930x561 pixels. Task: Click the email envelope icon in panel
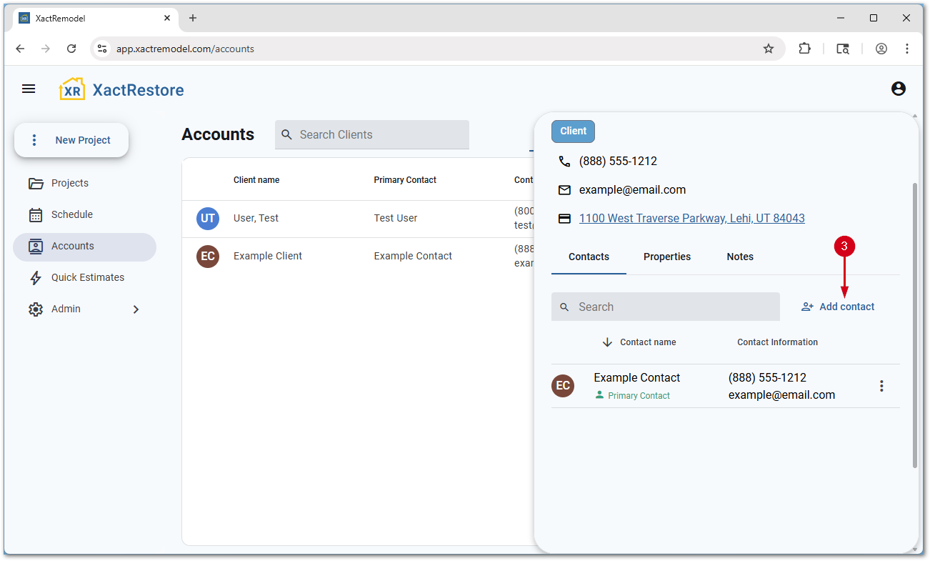coord(564,190)
